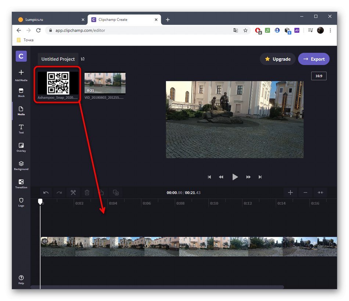Click the horizontal timeline scrollbar
Image resolution: width=349 pixels, height=301 pixels.
coord(157,287)
